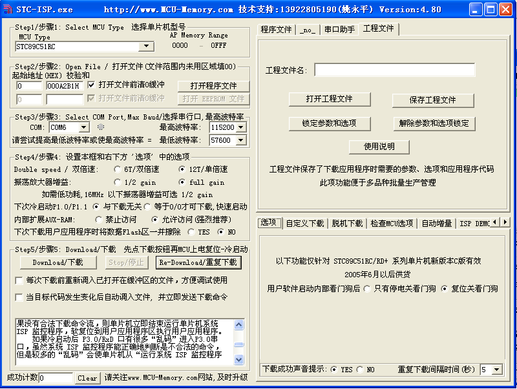Screen dimensions: 517x389
Task: Choose NO for download success sound
Action: click(360, 370)
